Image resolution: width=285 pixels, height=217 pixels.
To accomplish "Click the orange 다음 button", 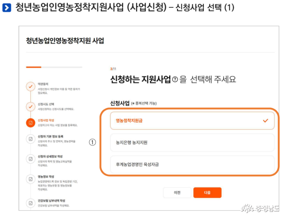I will tap(207, 192).
